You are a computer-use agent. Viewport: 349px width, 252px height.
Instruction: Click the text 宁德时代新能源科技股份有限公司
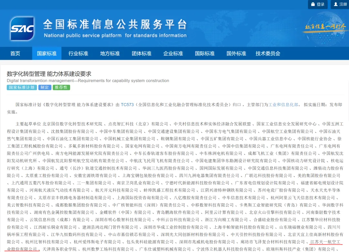coord(197,183)
